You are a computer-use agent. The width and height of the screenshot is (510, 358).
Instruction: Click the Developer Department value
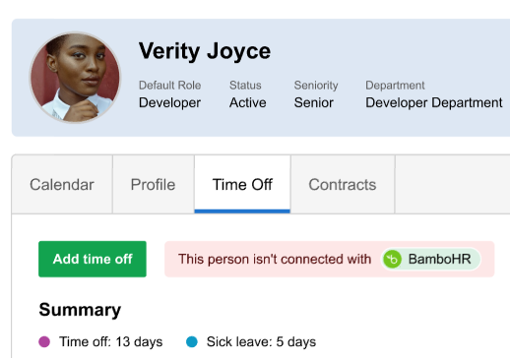(434, 102)
